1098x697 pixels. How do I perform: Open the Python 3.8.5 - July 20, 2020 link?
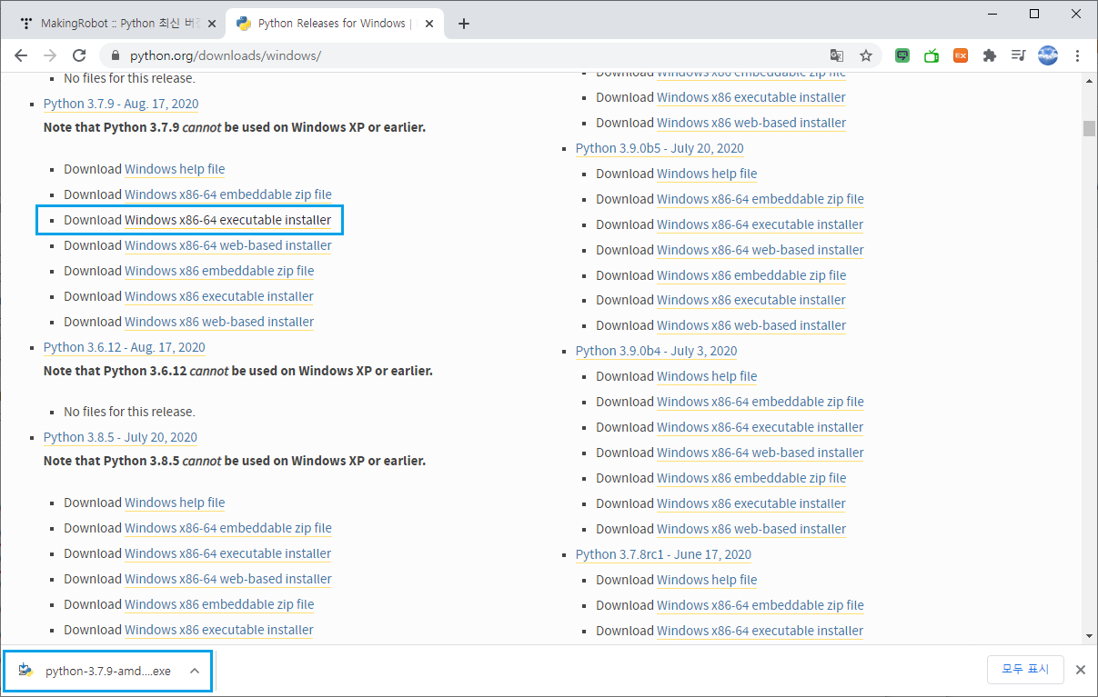click(120, 437)
